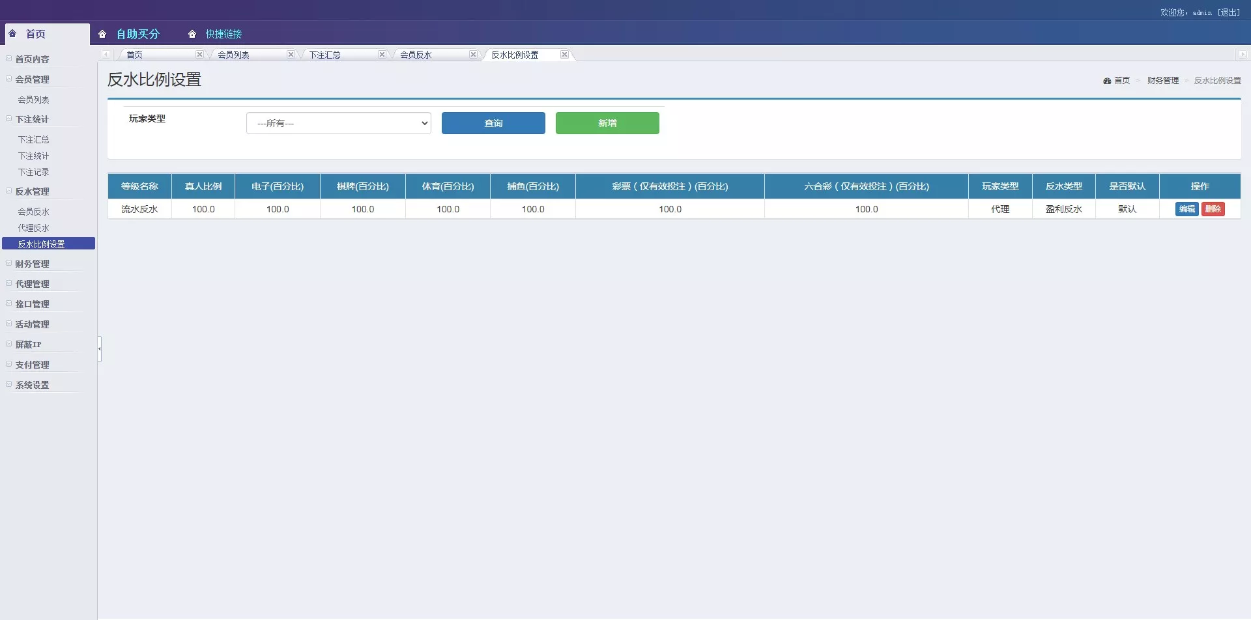The image size is (1251, 620).
Task: Collapse the sidebar with the splitter handle
Action: click(x=99, y=349)
